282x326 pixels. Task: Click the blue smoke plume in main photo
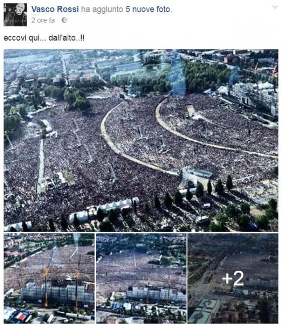point(177,75)
